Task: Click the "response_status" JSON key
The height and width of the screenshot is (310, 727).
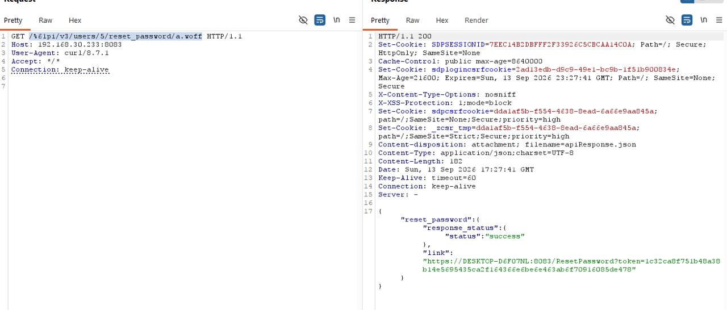Action: (461, 228)
